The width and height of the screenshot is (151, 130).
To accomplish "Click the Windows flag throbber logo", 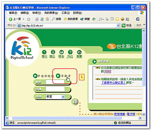I will [142, 13].
